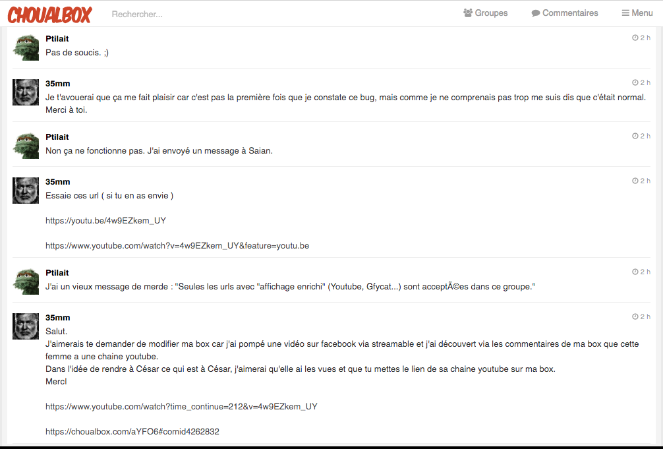Click Ptilait's avatar beside "vieux message" comment
The image size is (663, 449).
coord(26,281)
